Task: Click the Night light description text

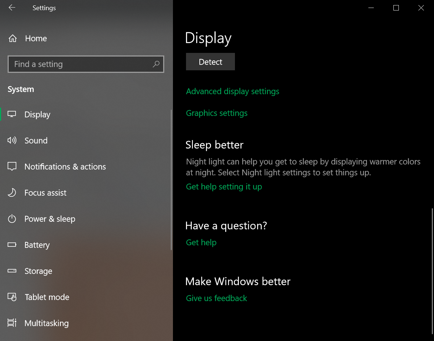Action: [303, 167]
